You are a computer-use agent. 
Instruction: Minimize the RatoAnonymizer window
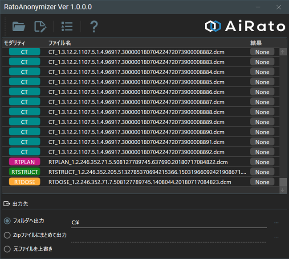click(258, 7)
